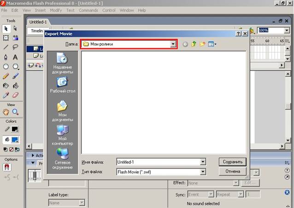This screenshot has height=208, width=294.
Task: Open the blue fill color swatch
Action: tap(15, 140)
